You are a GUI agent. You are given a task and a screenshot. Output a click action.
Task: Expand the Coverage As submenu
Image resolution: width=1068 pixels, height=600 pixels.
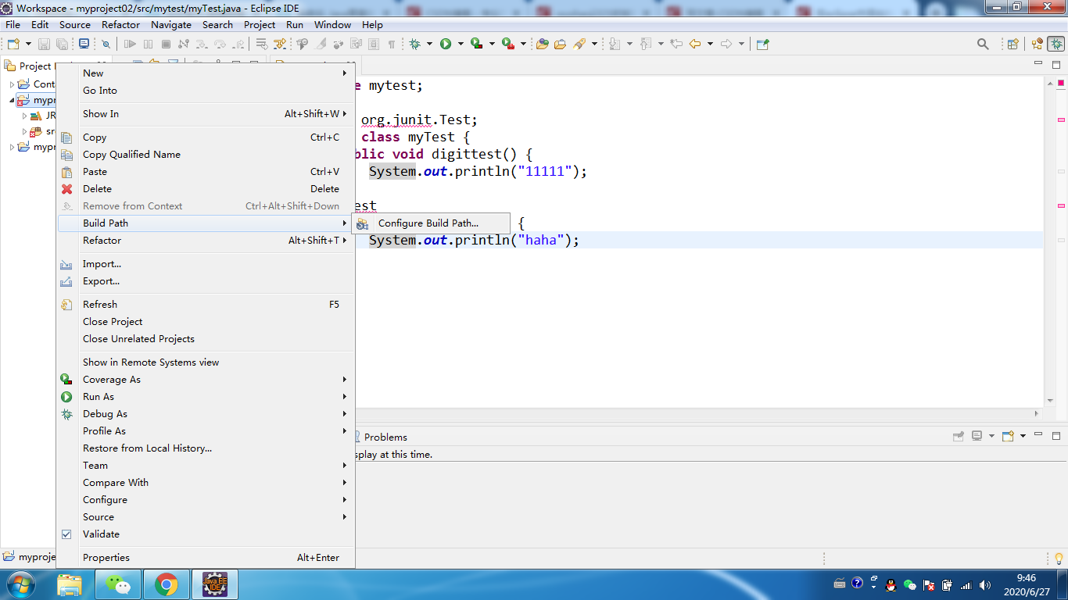206,380
